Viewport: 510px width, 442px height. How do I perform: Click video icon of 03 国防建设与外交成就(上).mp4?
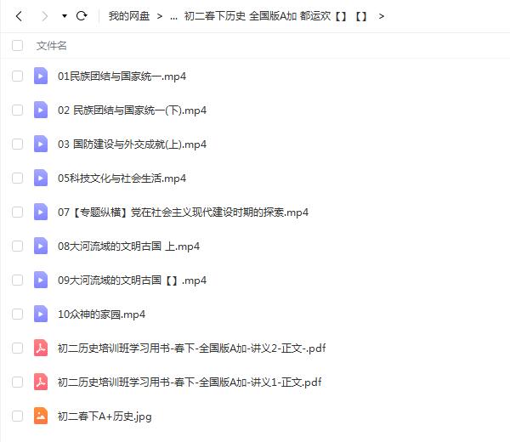[41, 144]
